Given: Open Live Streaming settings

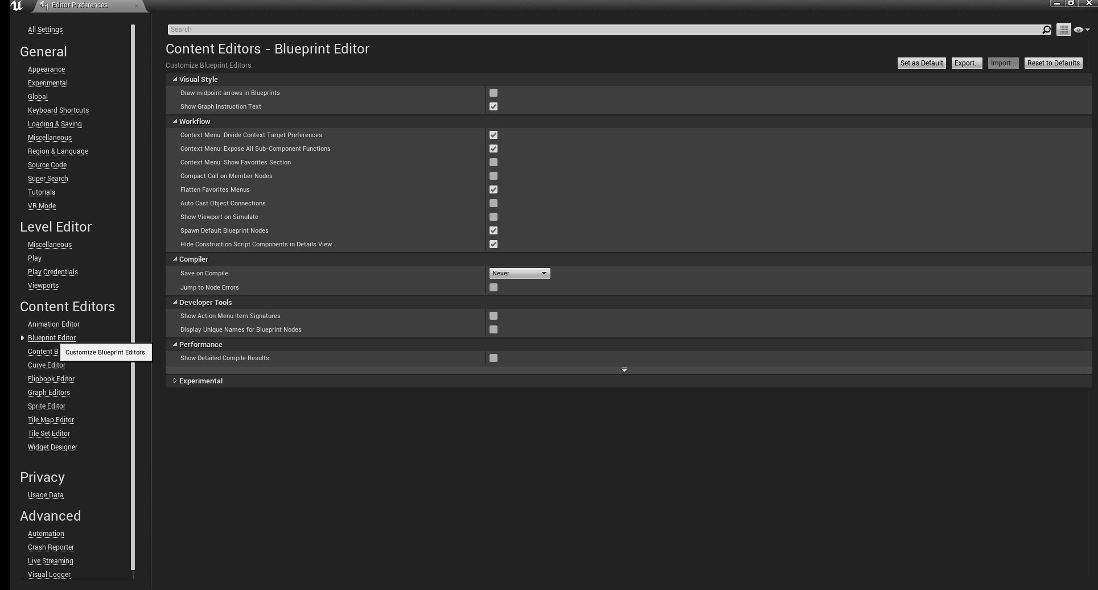Looking at the screenshot, I should pos(50,561).
